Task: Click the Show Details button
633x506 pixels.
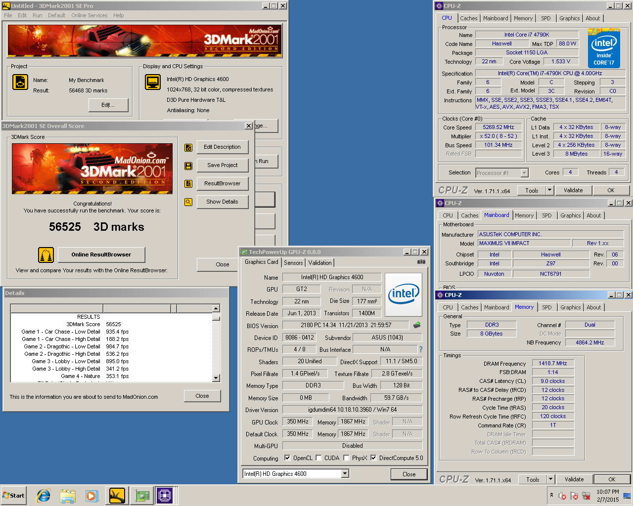Action: (x=222, y=202)
